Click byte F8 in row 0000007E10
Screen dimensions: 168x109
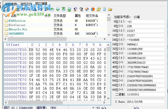click(x=65, y=54)
